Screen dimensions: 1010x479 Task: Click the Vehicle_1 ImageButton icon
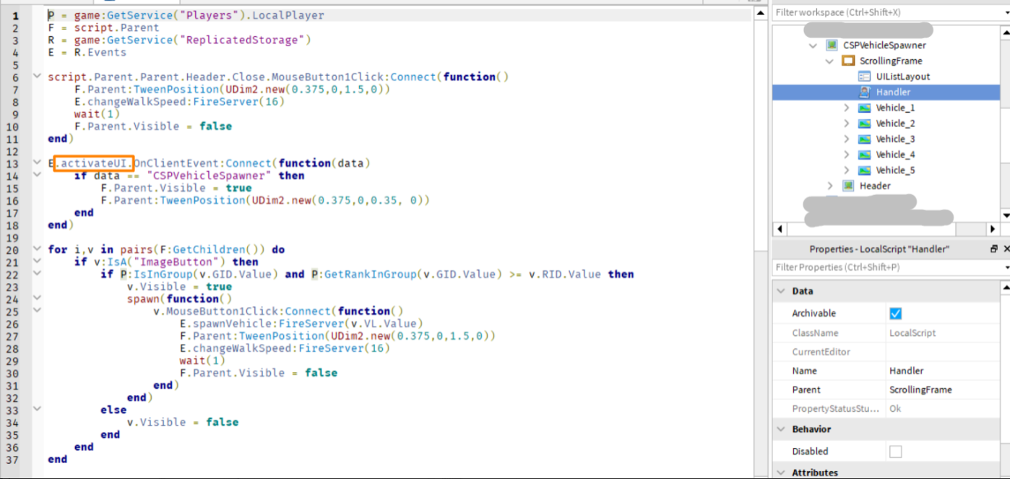click(864, 107)
